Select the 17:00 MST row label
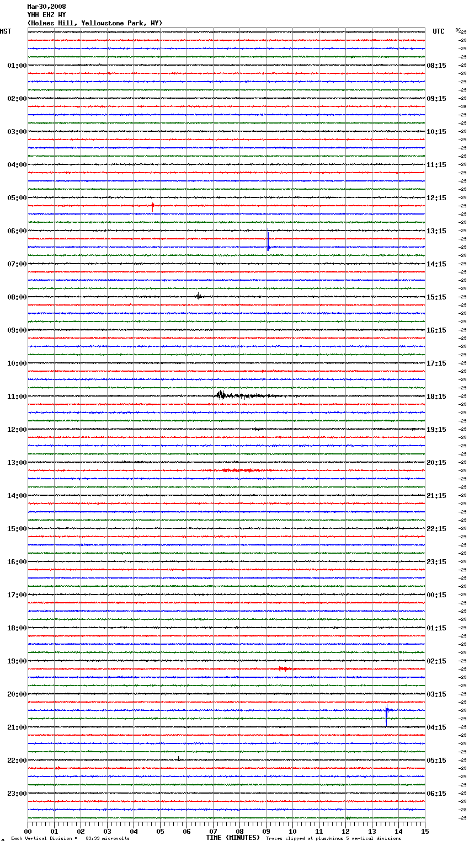This screenshot has height=846, width=469. pyautogui.click(x=17, y=595)
